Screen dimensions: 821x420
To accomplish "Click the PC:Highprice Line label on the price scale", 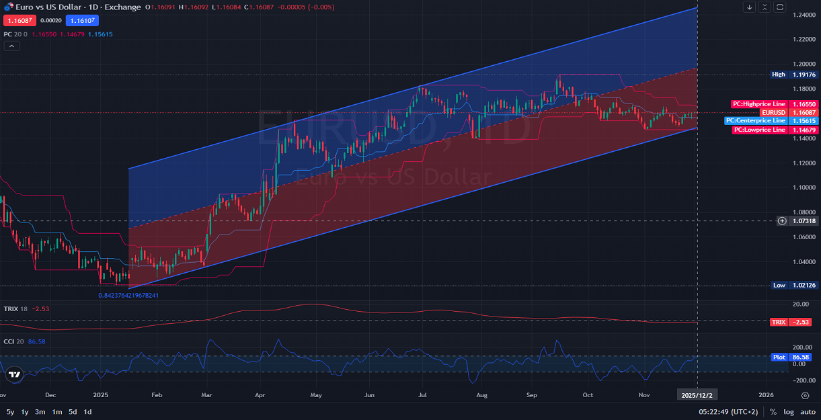I will (759, 104).
